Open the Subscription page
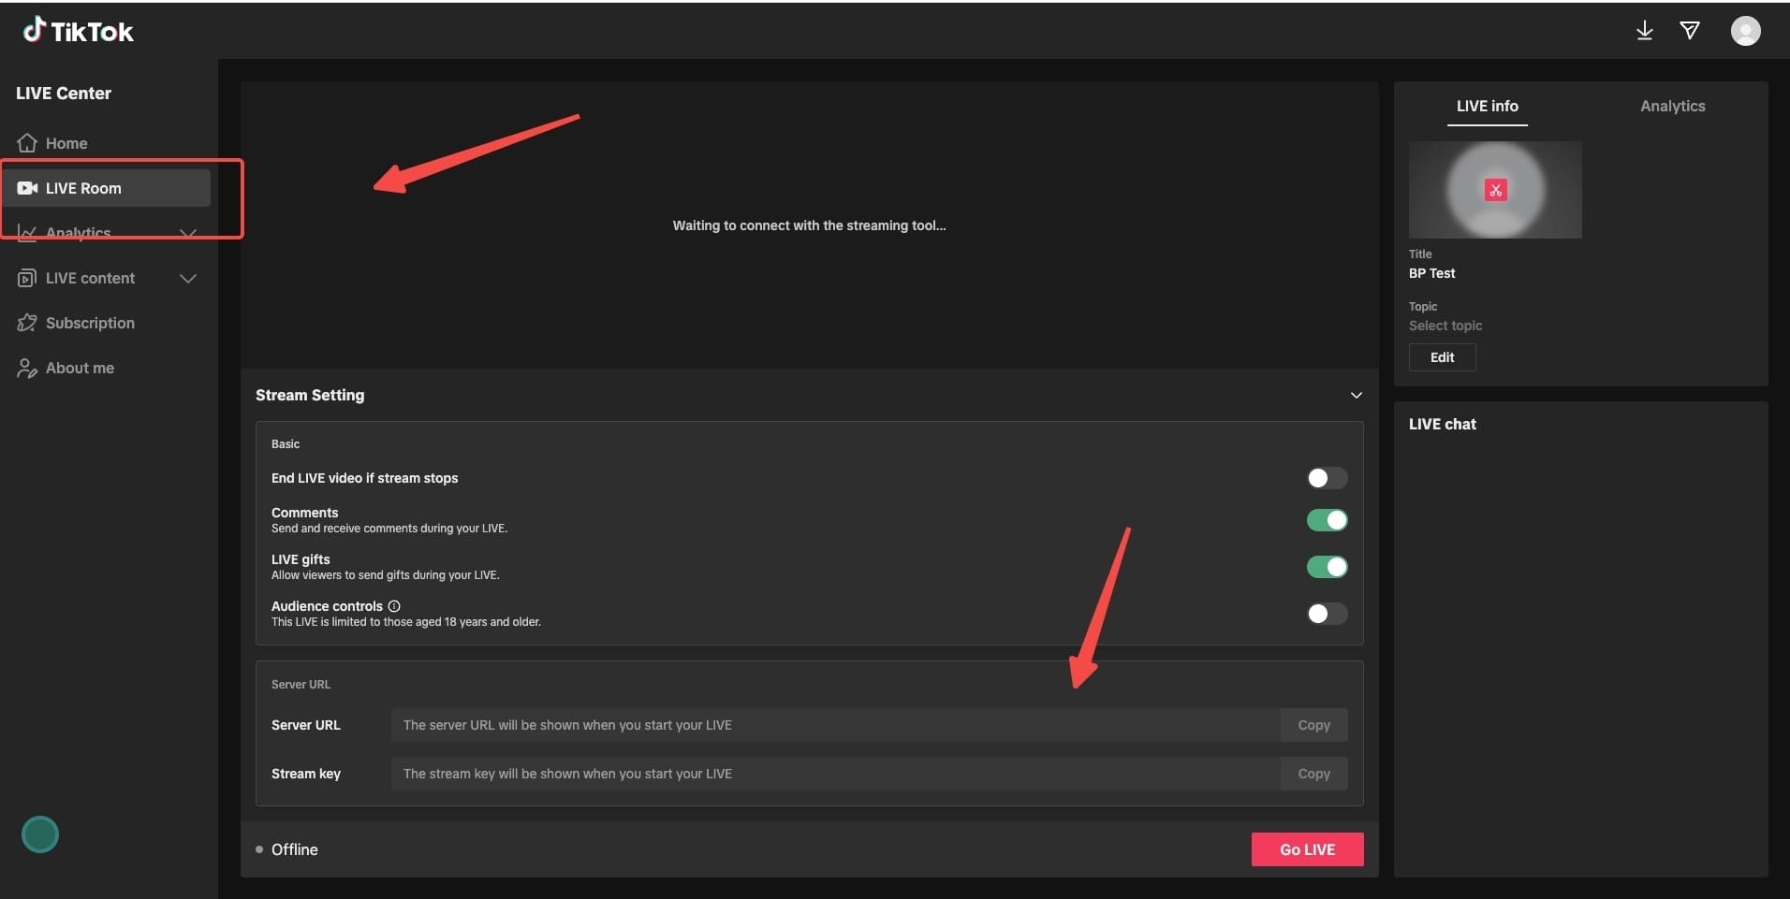The height and width of the screenshot is (899, 1790). coord(91,322)
